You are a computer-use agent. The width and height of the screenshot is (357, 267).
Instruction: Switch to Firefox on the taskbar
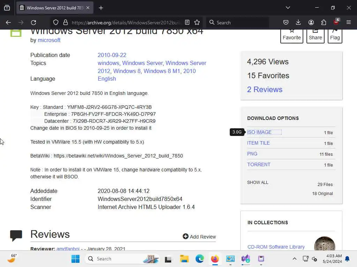click(215, 259)
